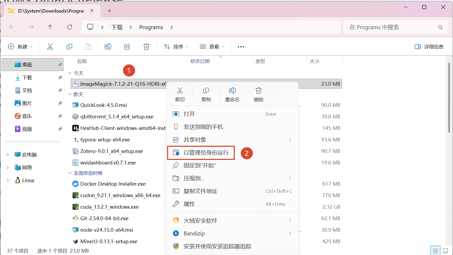Toggle the details pane (详细信息)
The image size is (453, 255).
click(429, 47)
